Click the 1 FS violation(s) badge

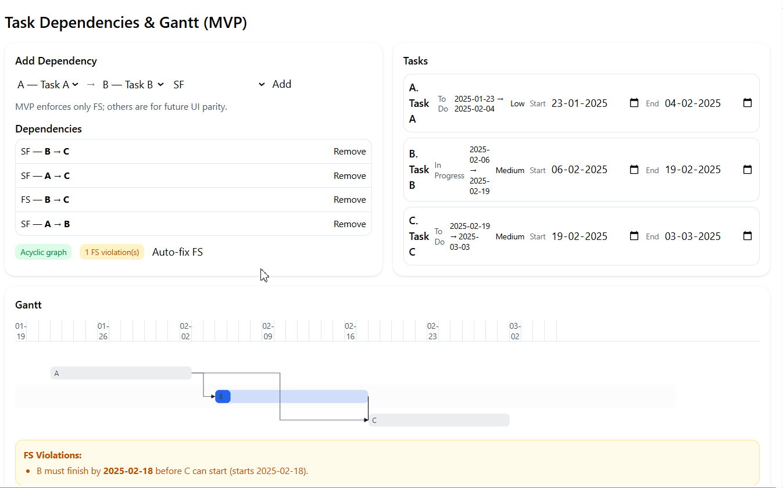point(112,252)
